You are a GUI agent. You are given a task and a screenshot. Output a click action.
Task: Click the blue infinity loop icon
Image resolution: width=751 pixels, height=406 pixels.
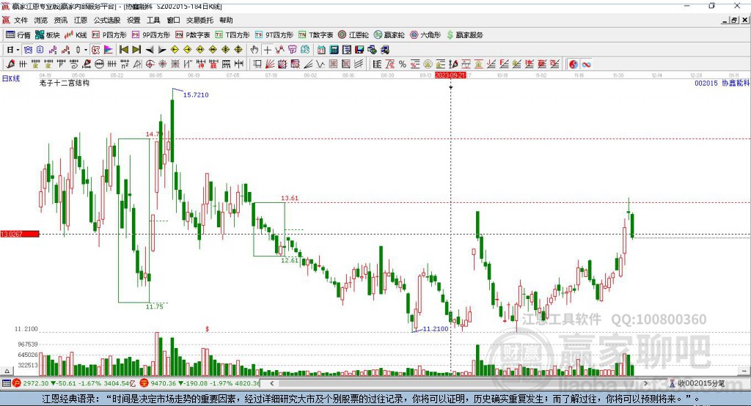pyautogui.click(x=586, y=64)
